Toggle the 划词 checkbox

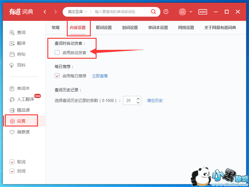(x=12, y=171)
